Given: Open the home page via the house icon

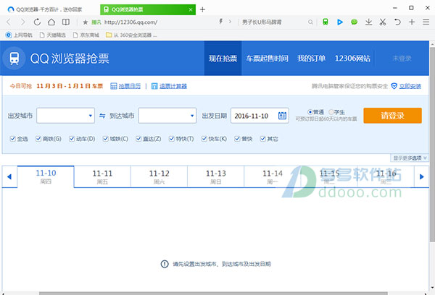Looking at the screenshot, I should click(51, 22).
